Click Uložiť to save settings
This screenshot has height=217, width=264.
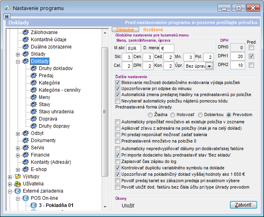point(128,206)
